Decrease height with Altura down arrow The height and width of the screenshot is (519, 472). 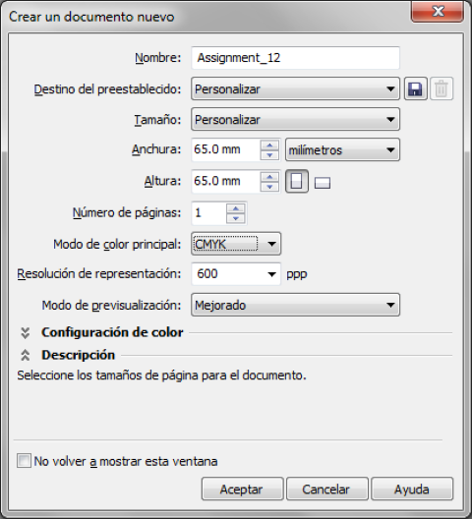(x=269, y=187)
